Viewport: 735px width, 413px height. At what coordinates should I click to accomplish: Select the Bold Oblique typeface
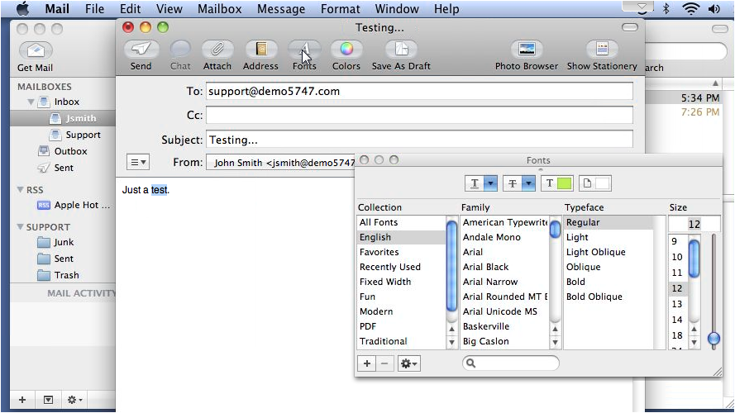point(609,297)
